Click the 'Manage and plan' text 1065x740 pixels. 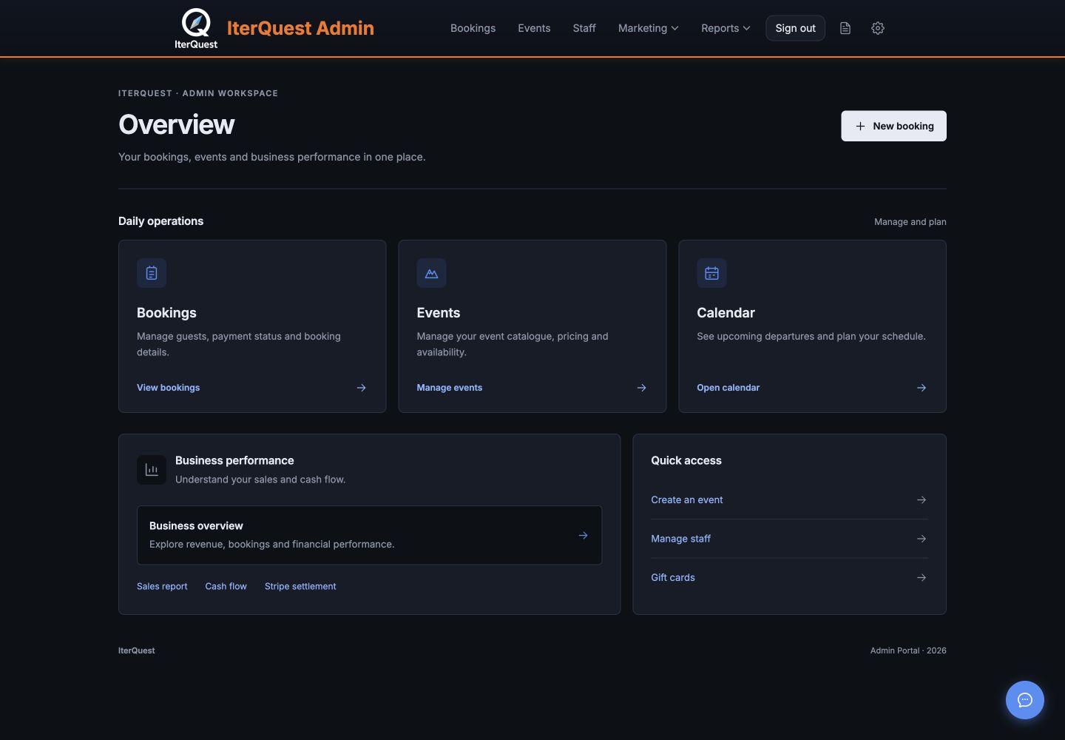(x=910, y=222)
